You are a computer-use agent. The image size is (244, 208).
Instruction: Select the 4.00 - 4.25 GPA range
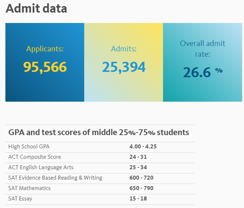[143, 147]
